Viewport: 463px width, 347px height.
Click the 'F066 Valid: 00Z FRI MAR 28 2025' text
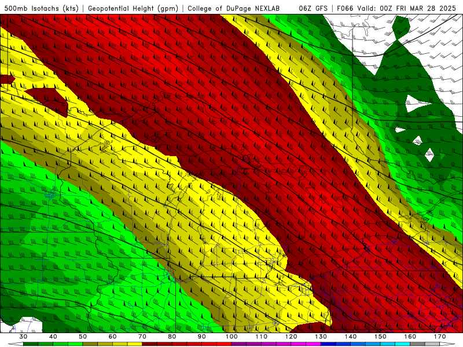396,8
